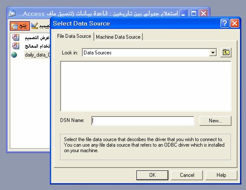
Task: Go up one folder level icon
Action: pyautogui.click(x=226, y=52)
